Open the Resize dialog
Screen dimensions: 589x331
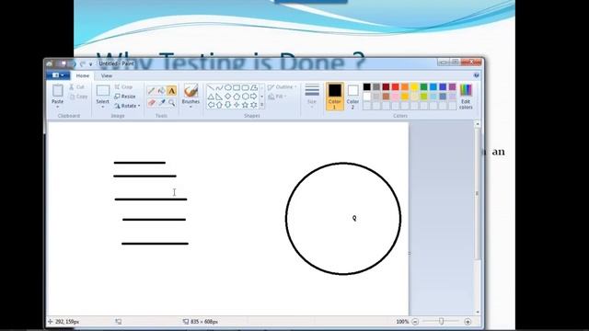pyautogui.click(x=125, y=97)
